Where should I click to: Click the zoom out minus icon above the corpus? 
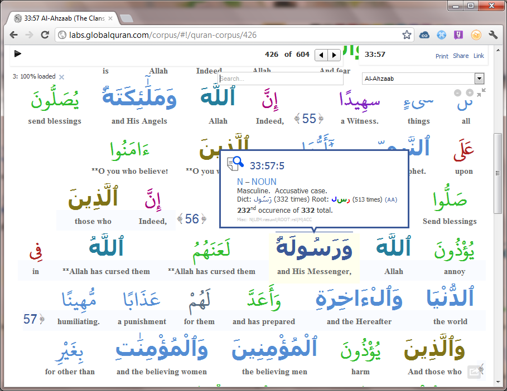coord(457,92)
